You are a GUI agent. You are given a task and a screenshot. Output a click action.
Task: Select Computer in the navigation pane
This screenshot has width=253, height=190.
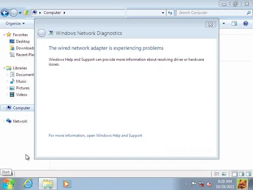[22, 108]
